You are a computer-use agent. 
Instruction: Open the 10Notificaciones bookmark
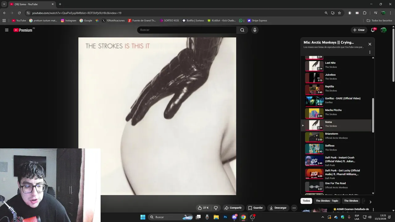coord(113,21)
